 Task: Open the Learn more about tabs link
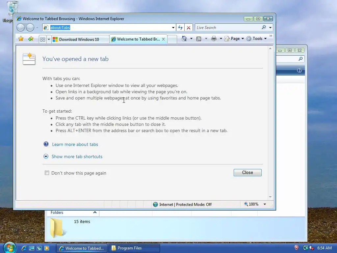pyautogui.click(x=75, y=144)
